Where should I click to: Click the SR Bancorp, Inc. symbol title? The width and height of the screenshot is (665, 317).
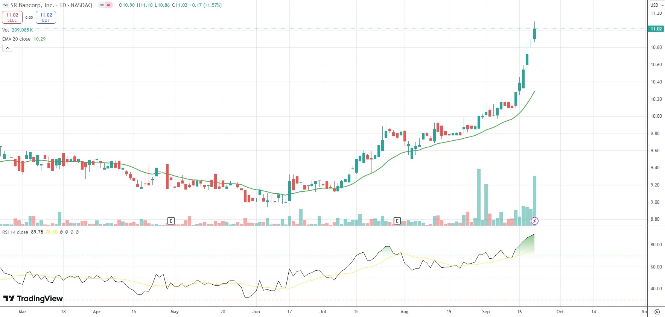[x=32, y=5]
